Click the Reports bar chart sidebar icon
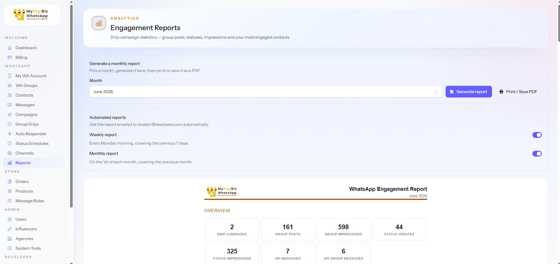The height and width of the screenshot is (264, 560). tap(10, 163)
